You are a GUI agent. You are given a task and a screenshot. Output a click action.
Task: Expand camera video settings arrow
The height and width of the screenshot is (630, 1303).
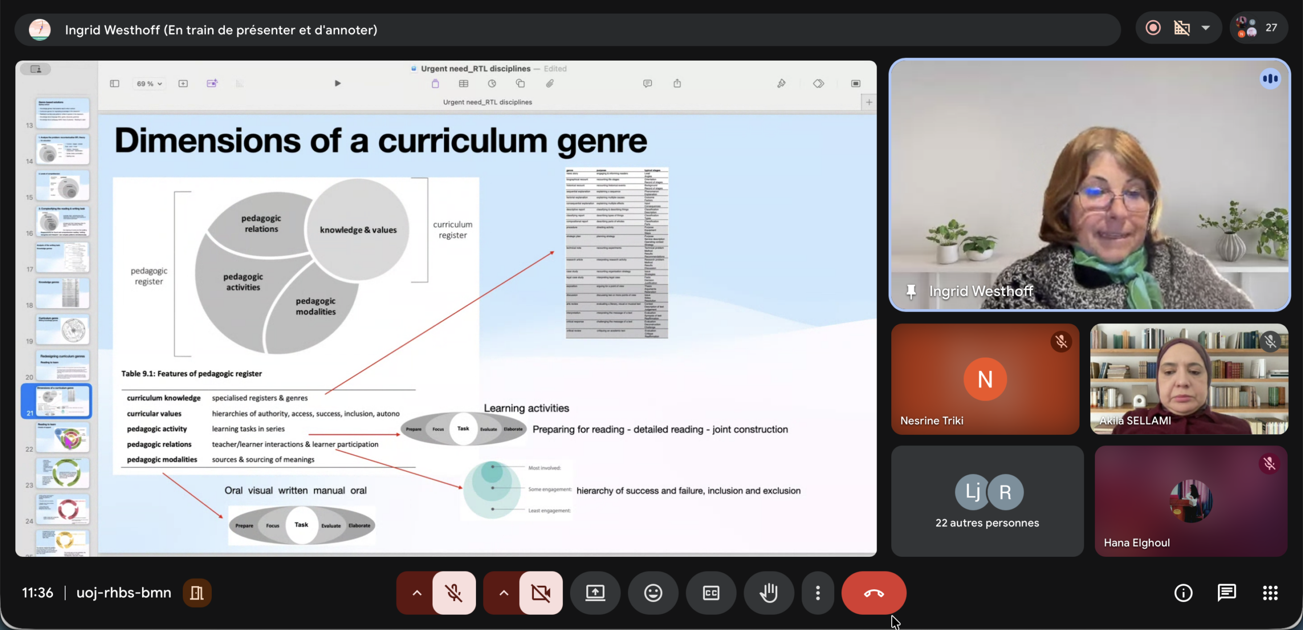point(503,593)
